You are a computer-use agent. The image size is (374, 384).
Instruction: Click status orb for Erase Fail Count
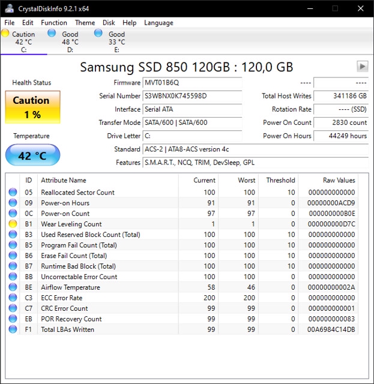coord(13,255)
